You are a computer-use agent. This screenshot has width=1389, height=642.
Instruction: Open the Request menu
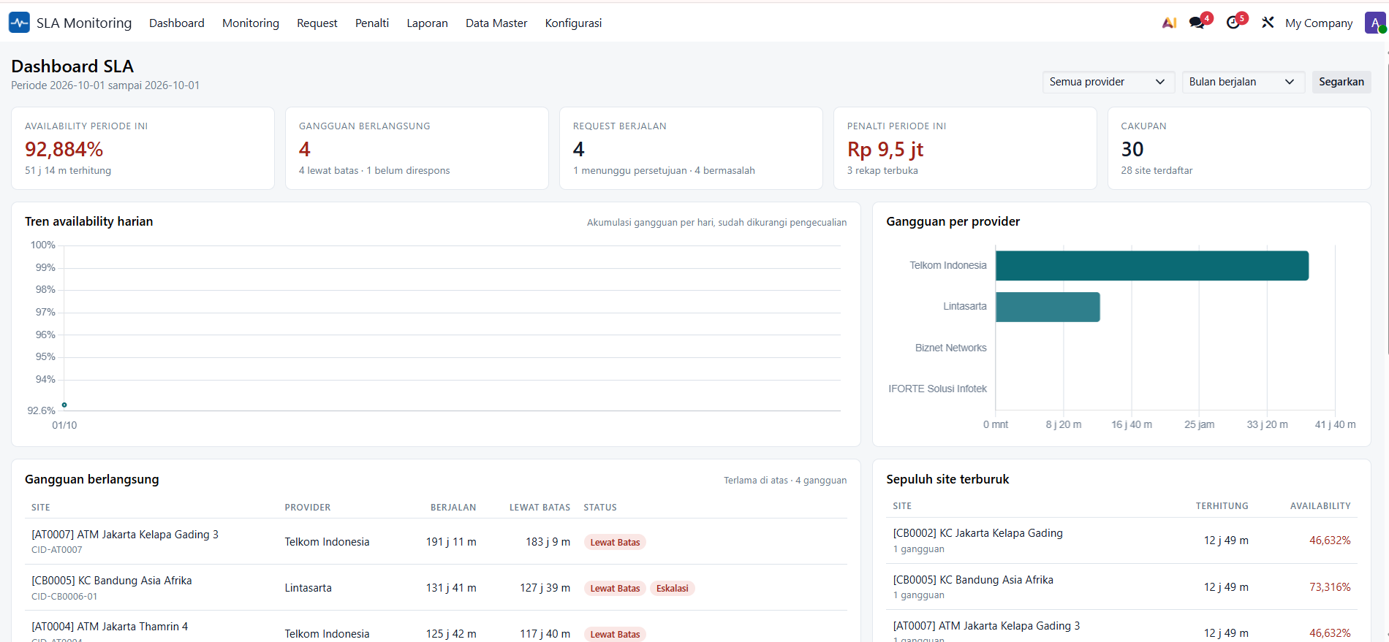click(317, 23)
